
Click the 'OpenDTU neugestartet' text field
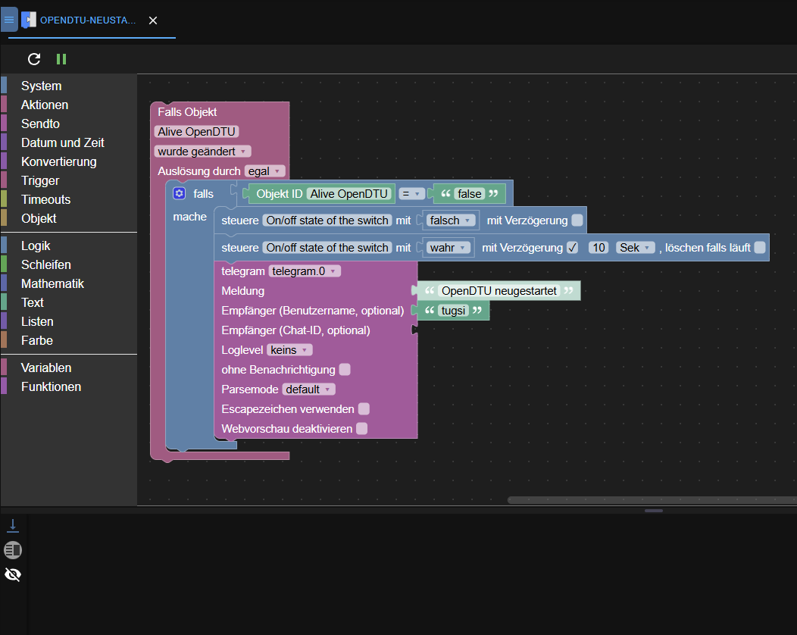point(499,291)
